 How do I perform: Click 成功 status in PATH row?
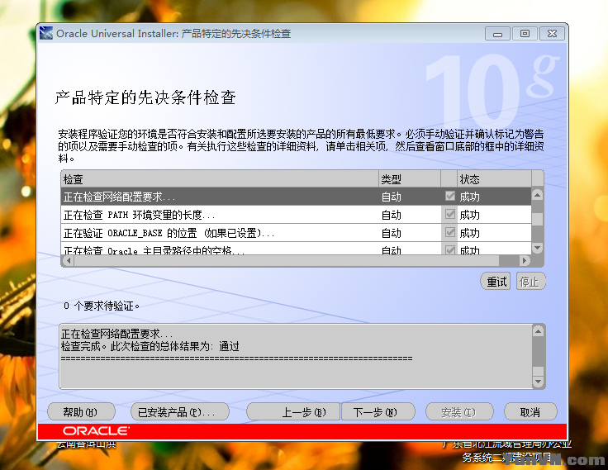(x=469, y=215)
